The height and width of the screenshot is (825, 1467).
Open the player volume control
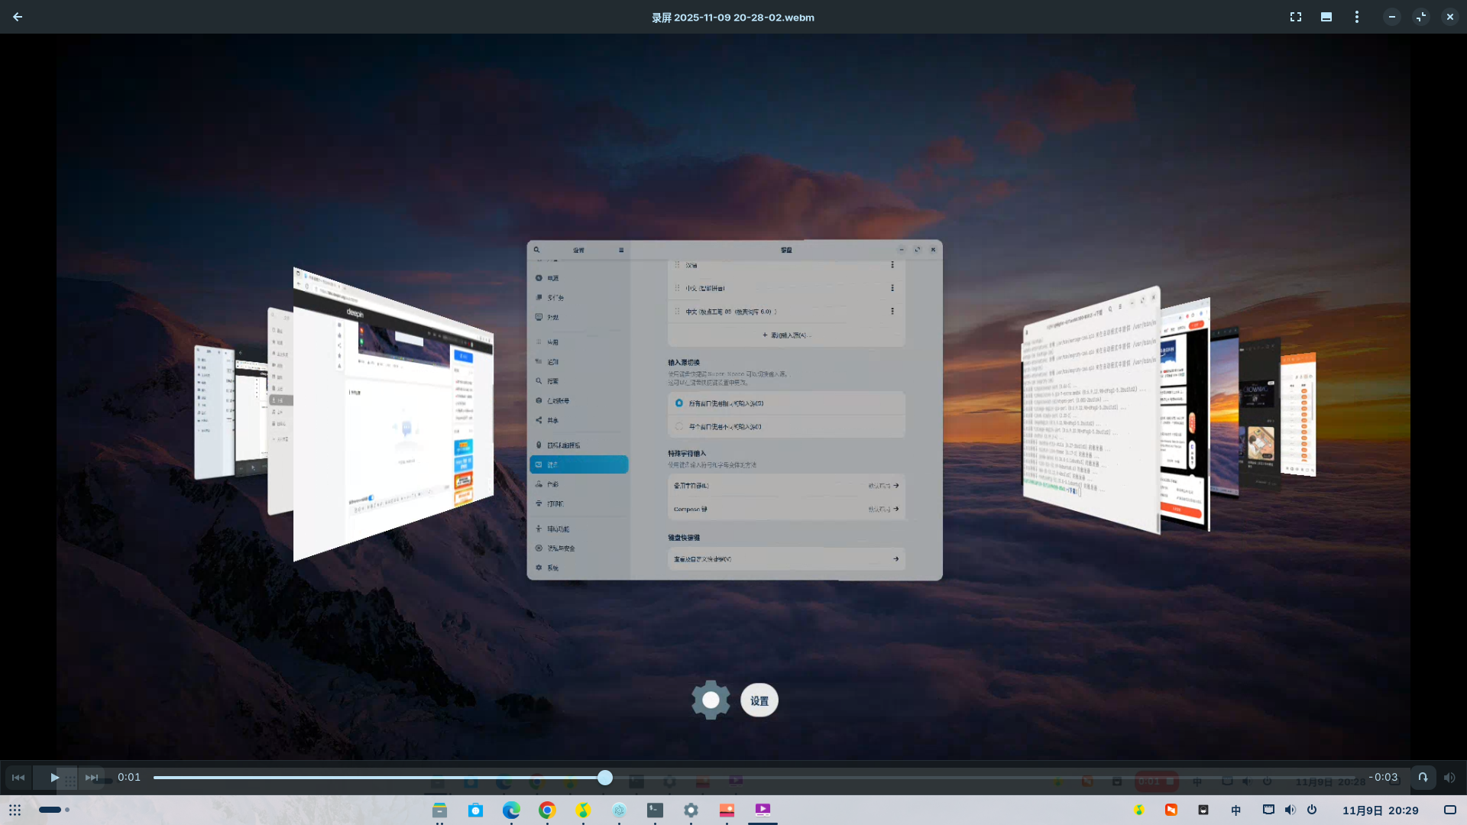pyautogui.click(x=1449, y=778)
